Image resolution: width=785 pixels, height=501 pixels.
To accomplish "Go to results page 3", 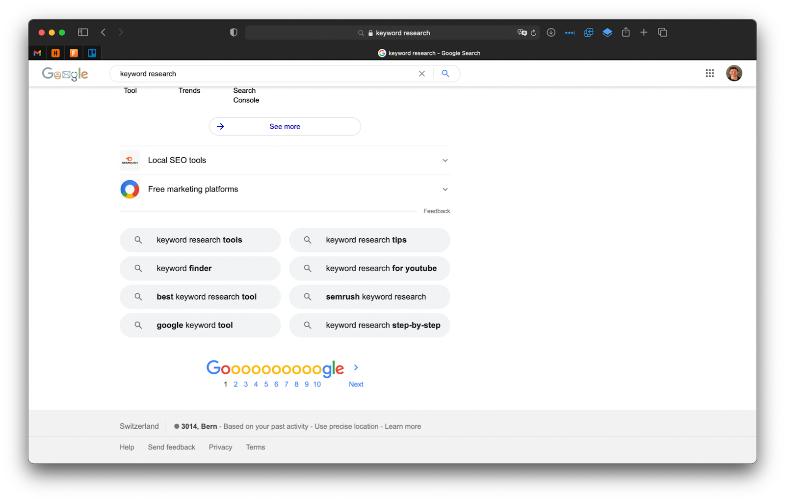I will (246, 384).
